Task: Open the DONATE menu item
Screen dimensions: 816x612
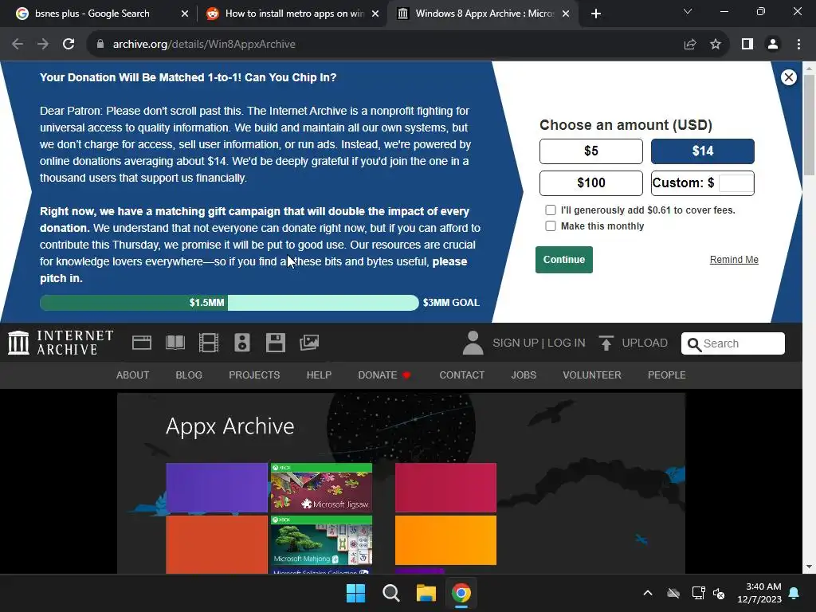Action: [x=384, y=375]
